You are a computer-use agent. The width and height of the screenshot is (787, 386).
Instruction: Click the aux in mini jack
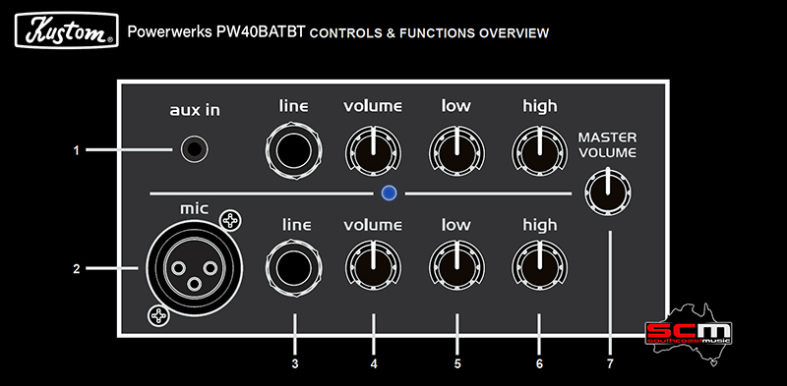194,149
